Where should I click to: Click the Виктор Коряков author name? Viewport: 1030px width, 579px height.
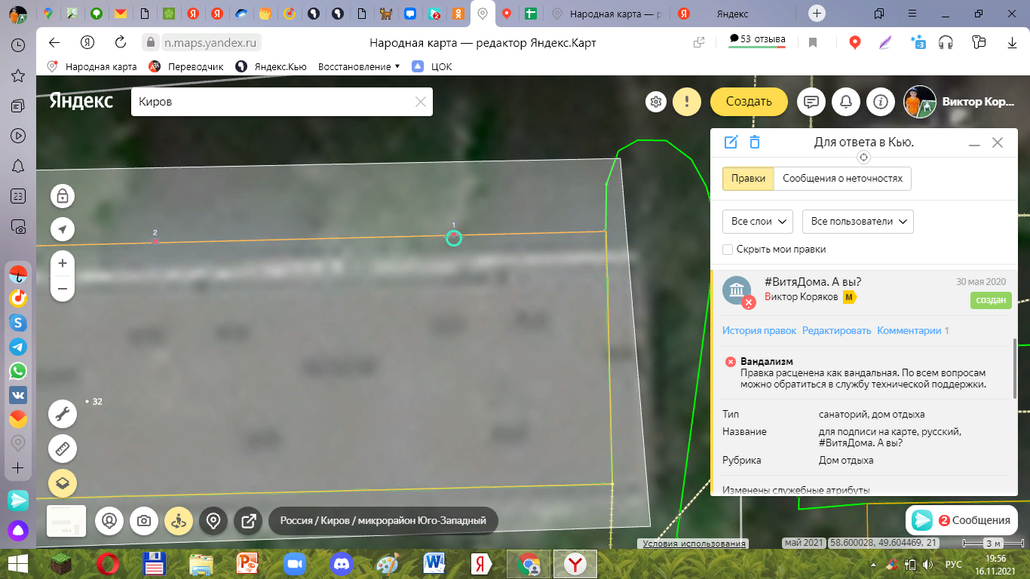point(801,297)
